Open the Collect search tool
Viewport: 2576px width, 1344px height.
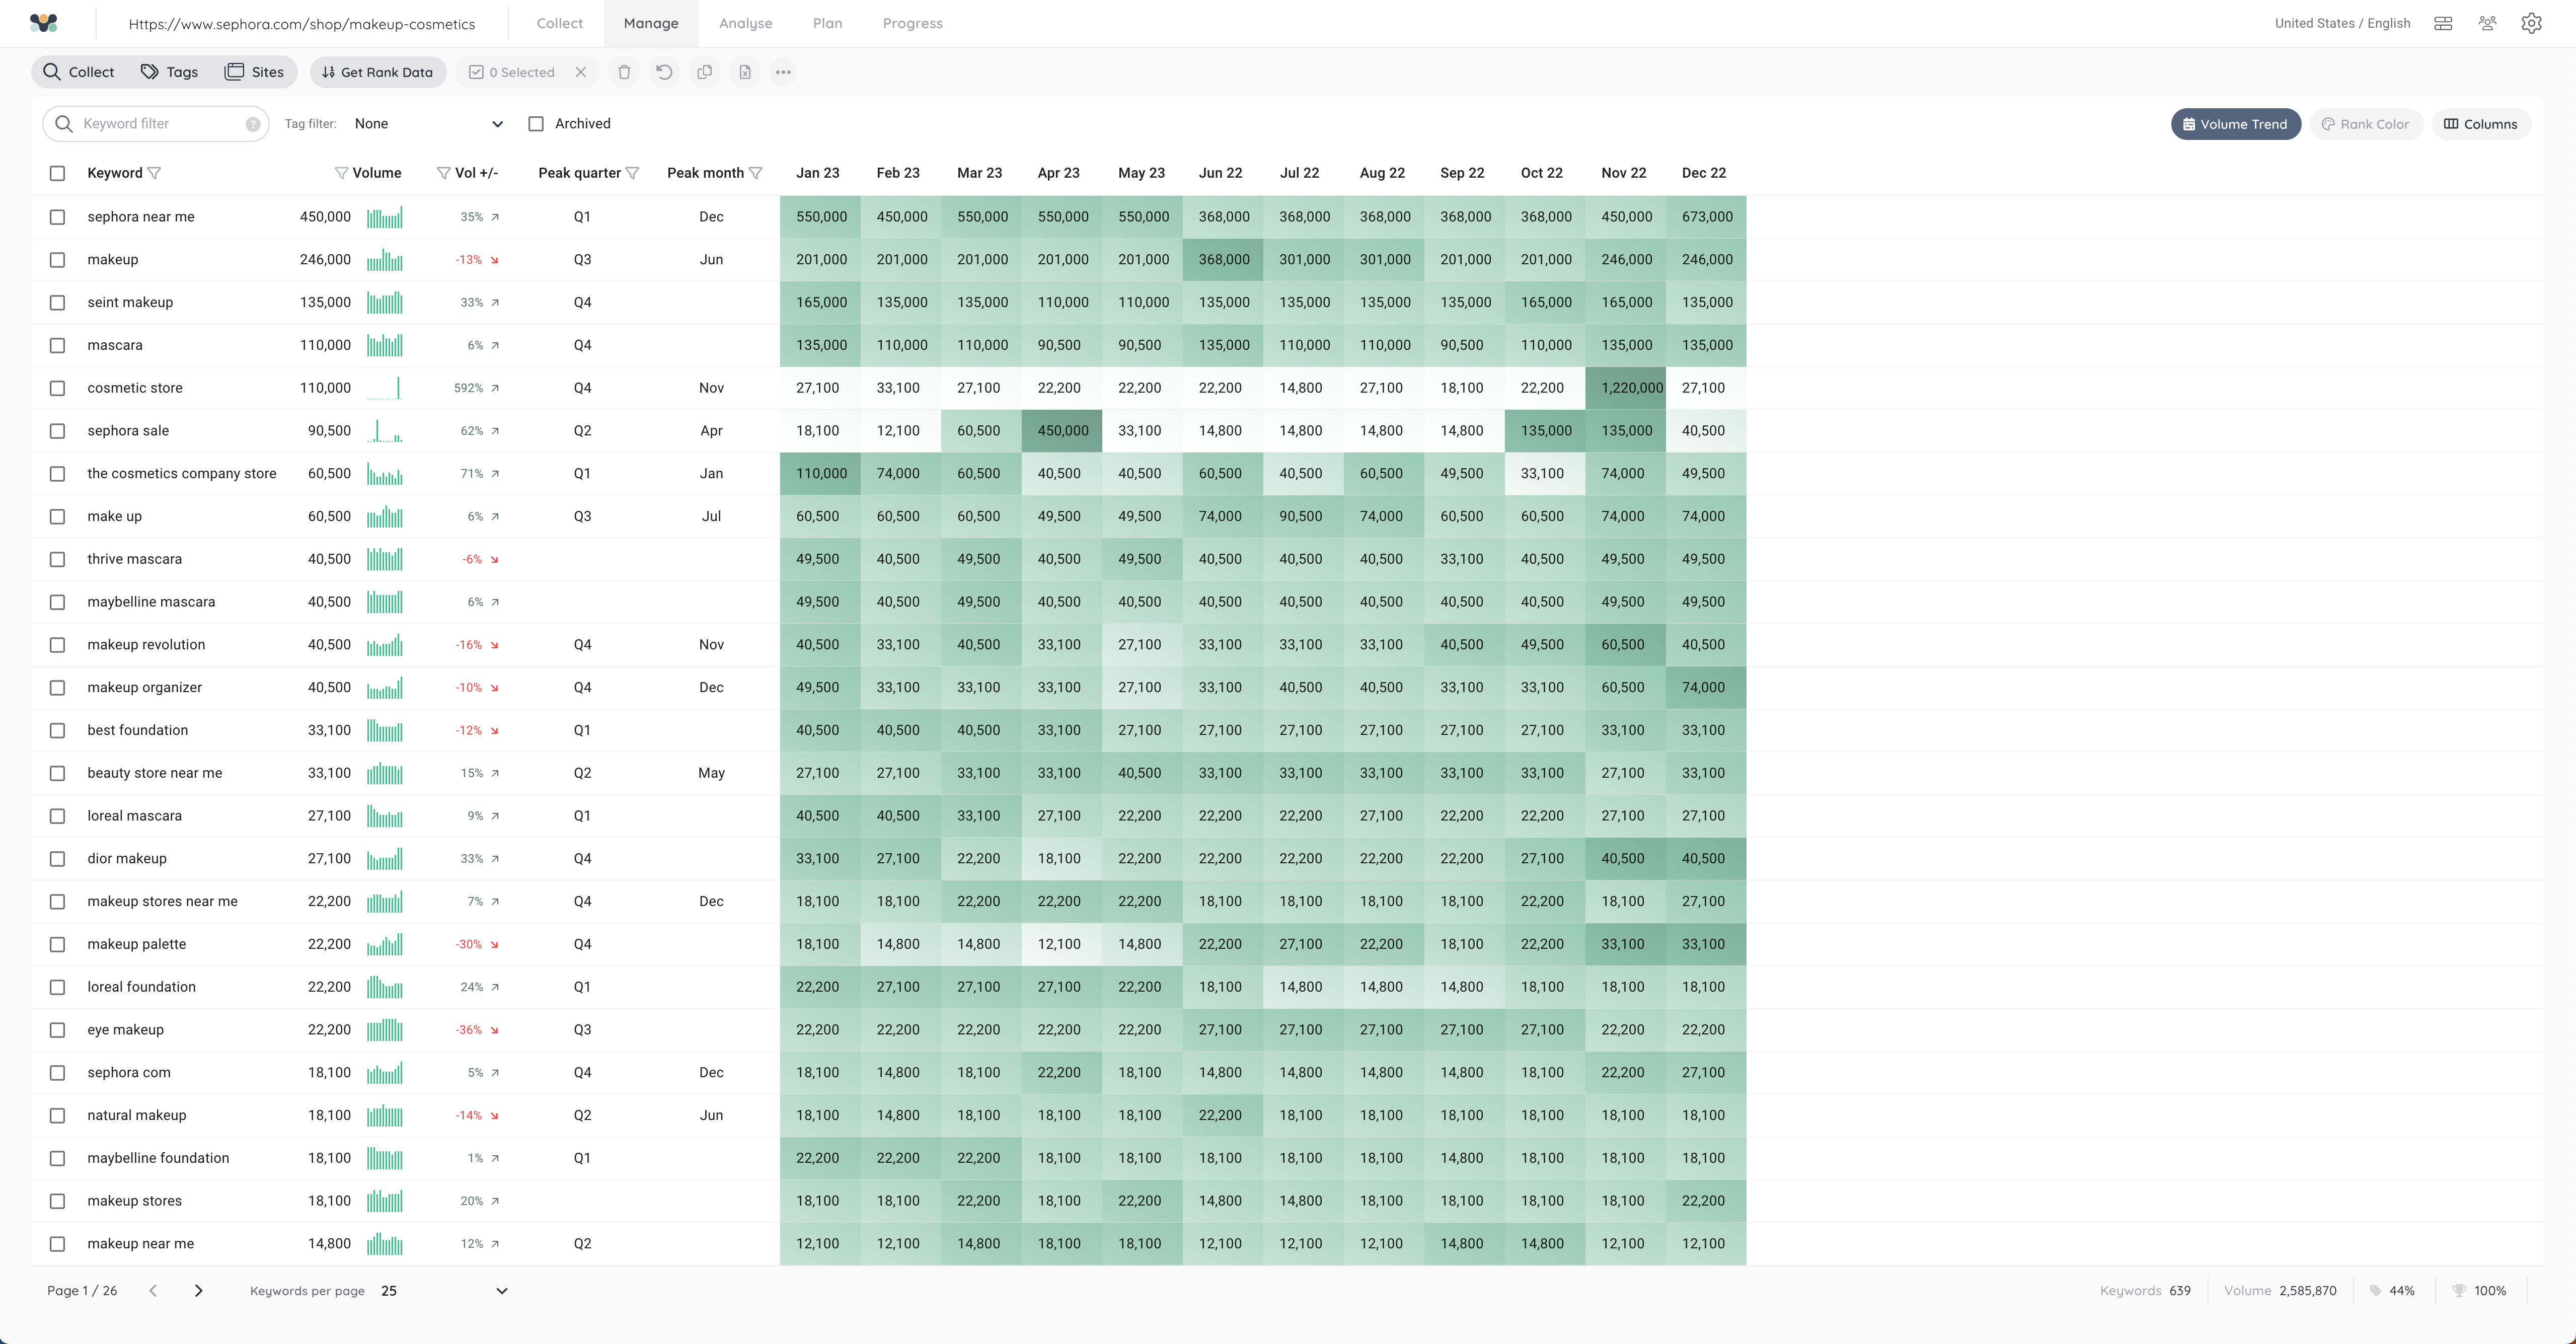(x=79, y=72)
